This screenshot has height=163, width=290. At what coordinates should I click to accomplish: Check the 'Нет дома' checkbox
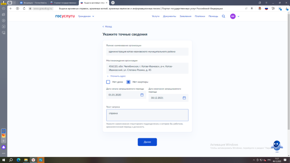tap(108, 82)
